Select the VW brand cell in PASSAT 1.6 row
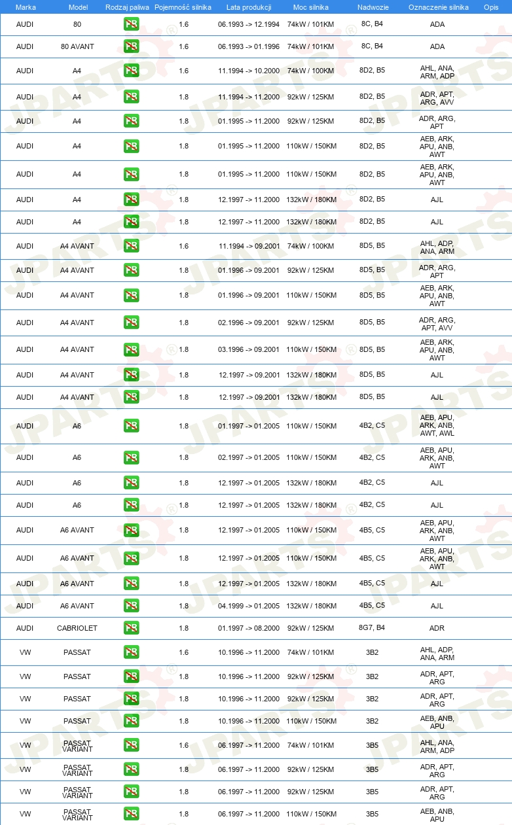The image size is (512, 825). 26,652
